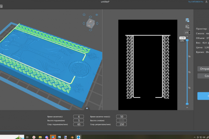Expand the panel with the white triangle arrow

pyautogui.click(x=87, y=108)
